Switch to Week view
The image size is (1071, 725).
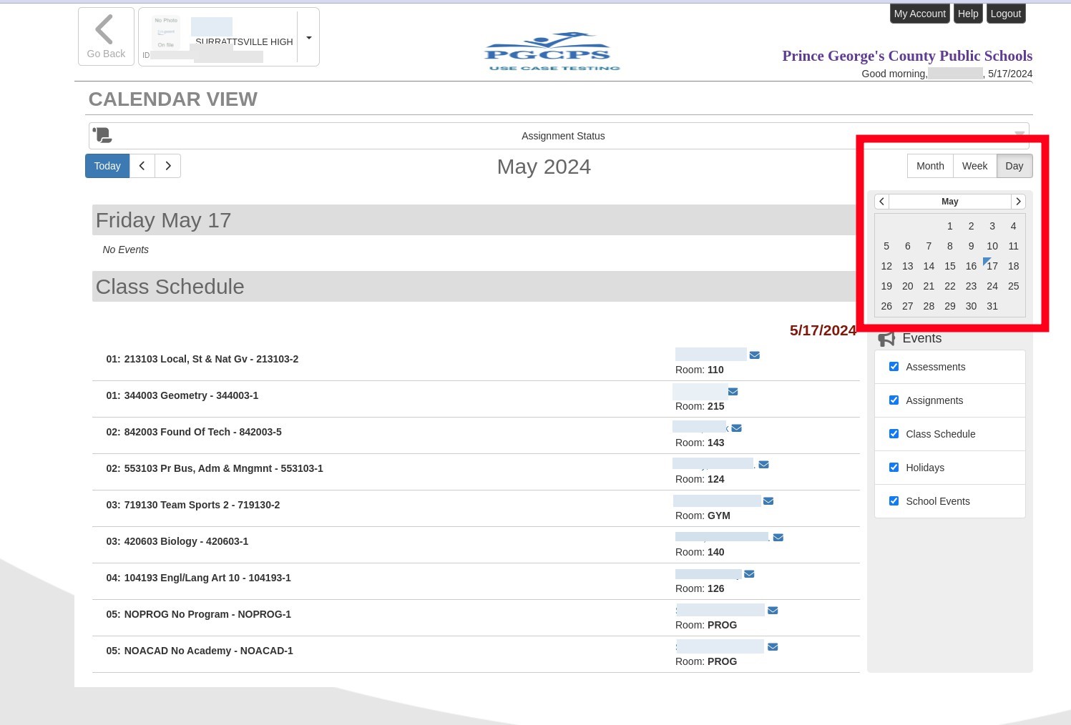pos(974,166)
